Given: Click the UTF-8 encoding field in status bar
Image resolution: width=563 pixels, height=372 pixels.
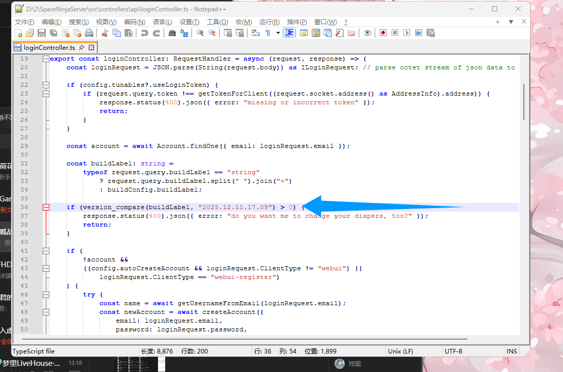Looking at the screenshot, I should pyautogui.click(x=453, y=351).
